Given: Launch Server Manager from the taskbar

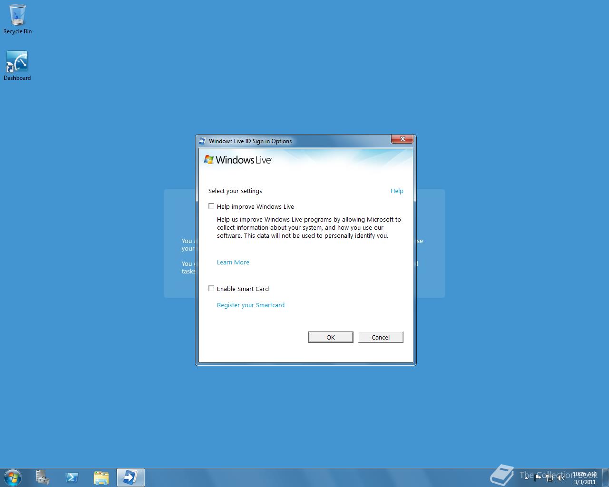Looking at the screenshot, I should 42,477.
